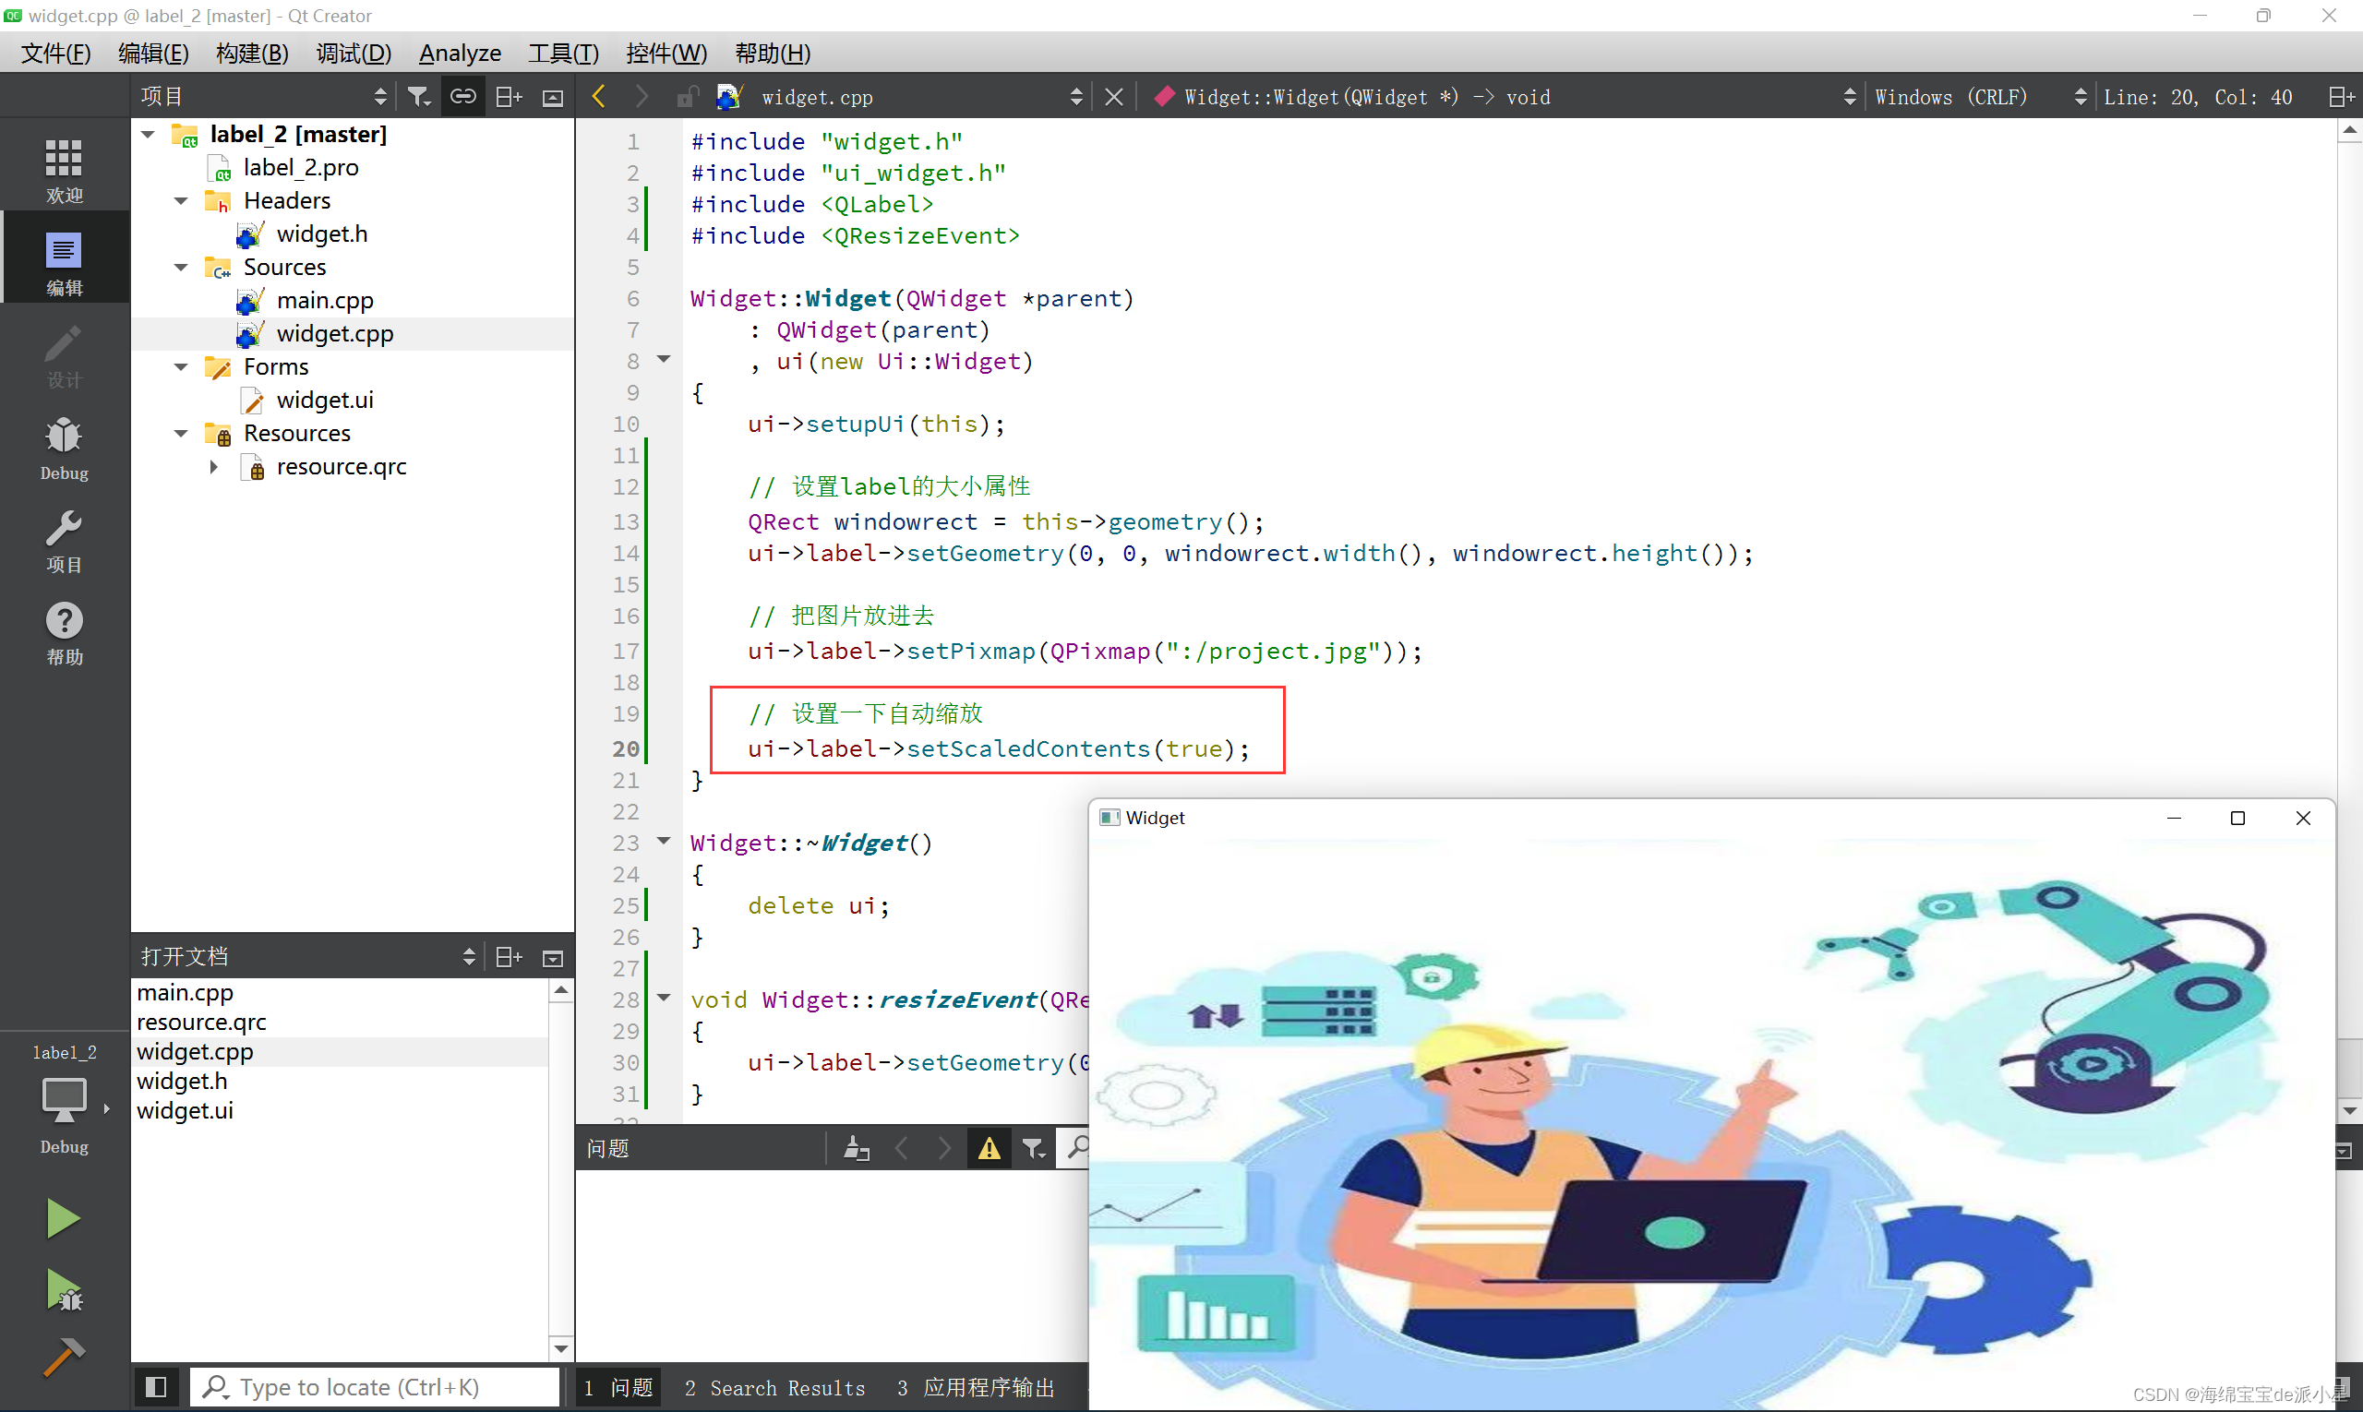Open the label_2 kit selector monitor icon
Screen dimensions: 2363x1412
[64, 1099]
